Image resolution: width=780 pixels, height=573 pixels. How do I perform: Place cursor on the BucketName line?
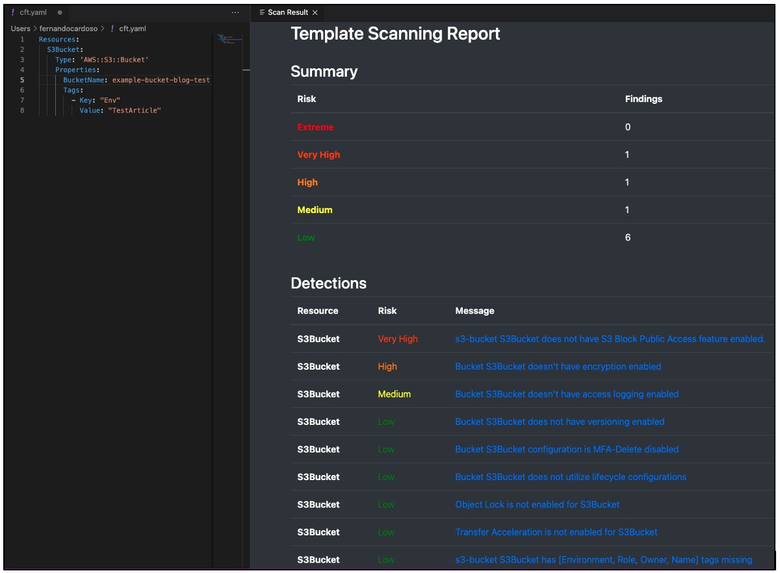[136, 80]
